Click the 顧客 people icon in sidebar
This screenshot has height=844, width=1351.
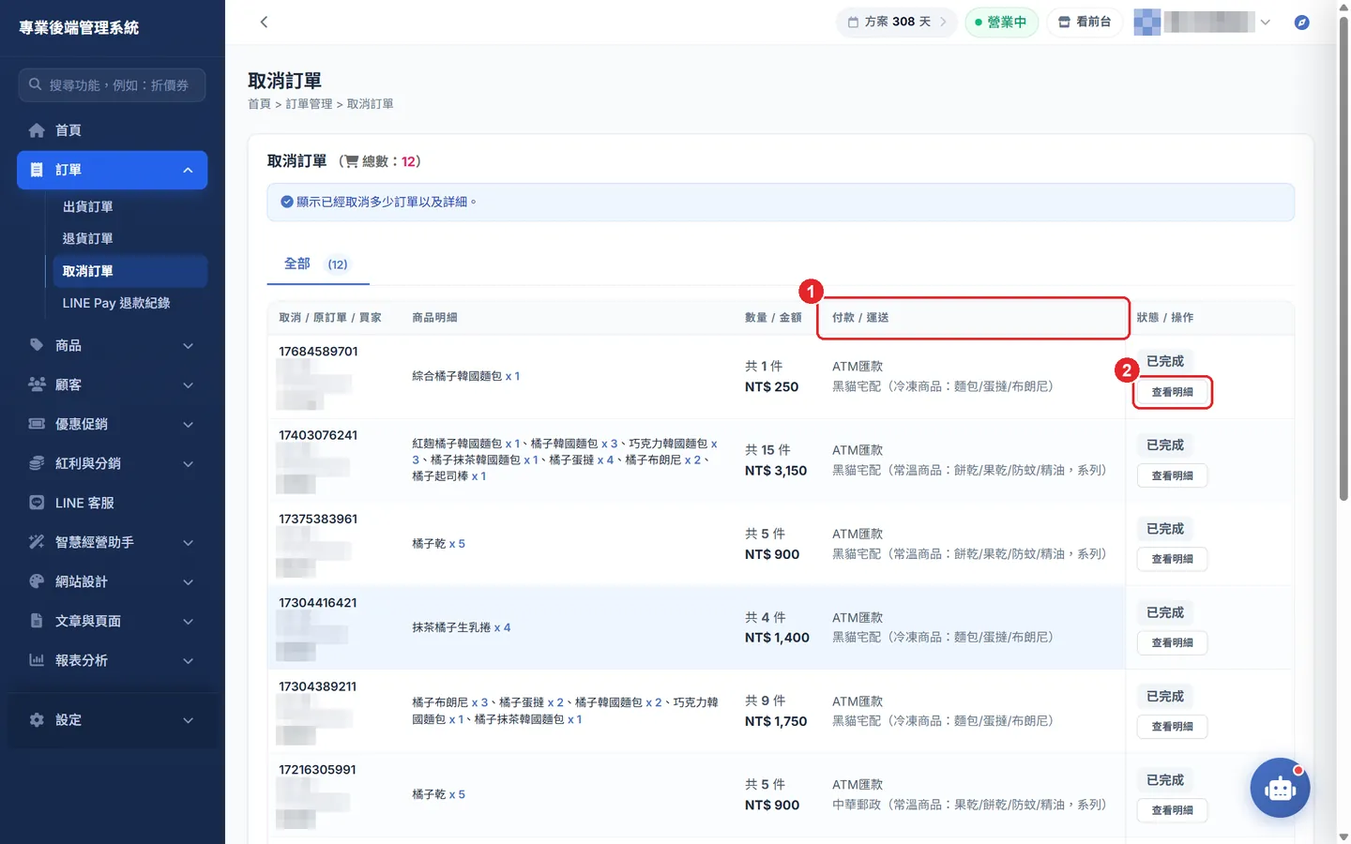[x=37, y=384]
